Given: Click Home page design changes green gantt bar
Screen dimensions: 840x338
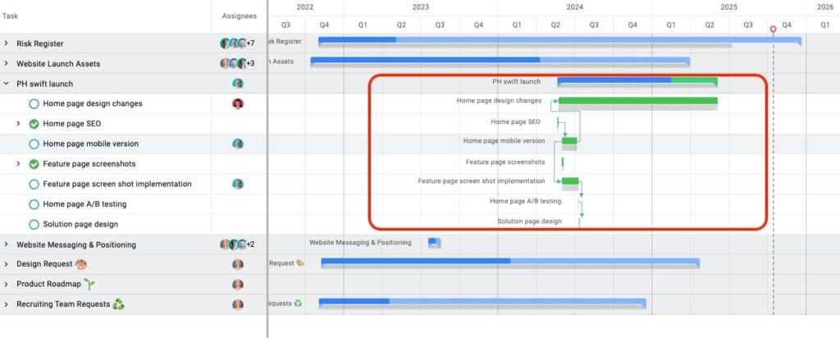Looking at the screenshot, I should [637, 100].
